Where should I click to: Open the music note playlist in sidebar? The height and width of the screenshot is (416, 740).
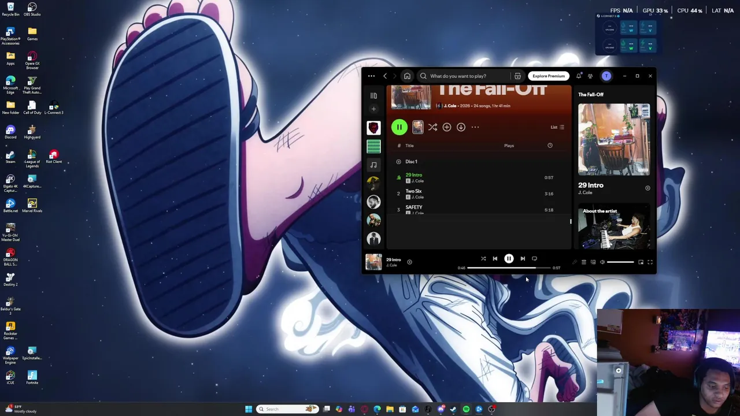(373, 165)
